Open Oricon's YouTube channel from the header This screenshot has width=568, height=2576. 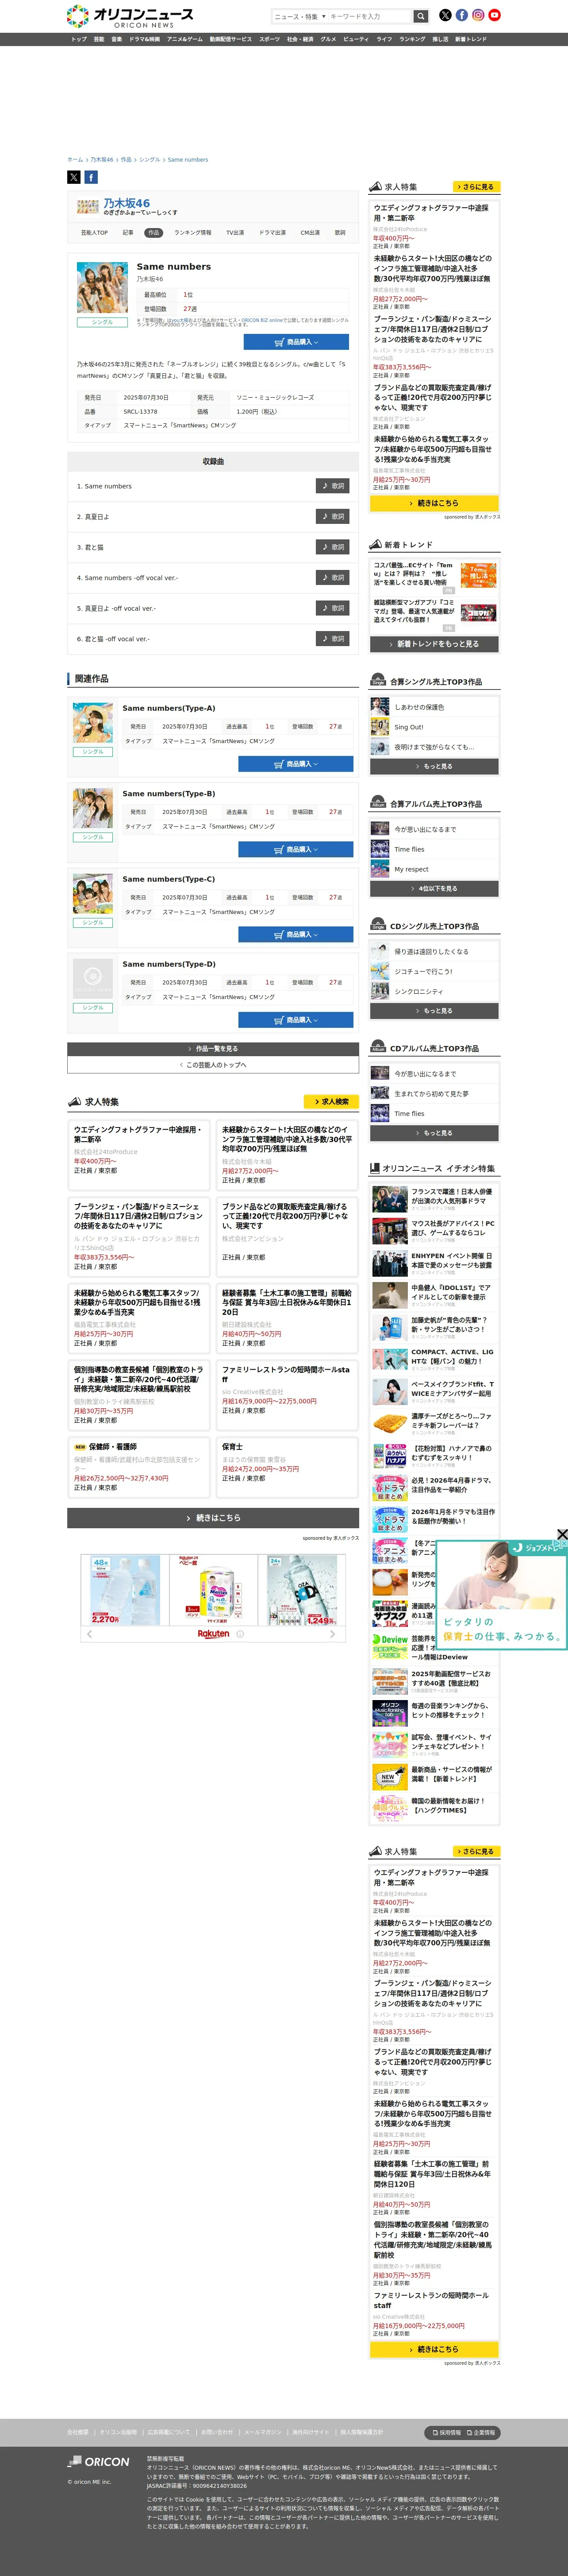coord(494,15)
